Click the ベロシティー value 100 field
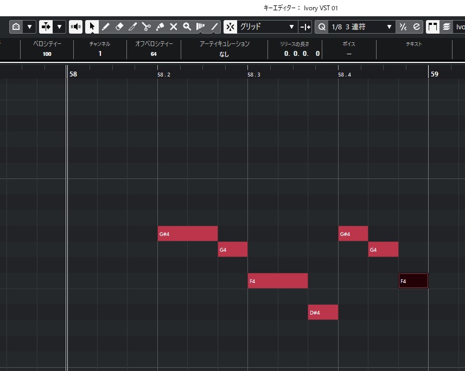The width and height of the screenshot is (465, 371). (47, 54)
